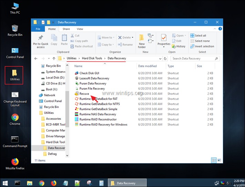
Task: Open Windows Explorer help icon
Action: [x=220, y=29]
